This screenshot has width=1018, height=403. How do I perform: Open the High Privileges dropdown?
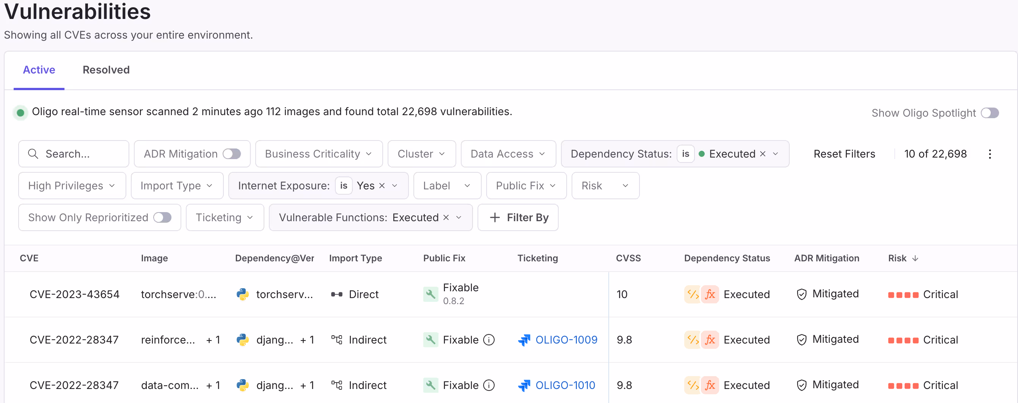coord(72,186)
